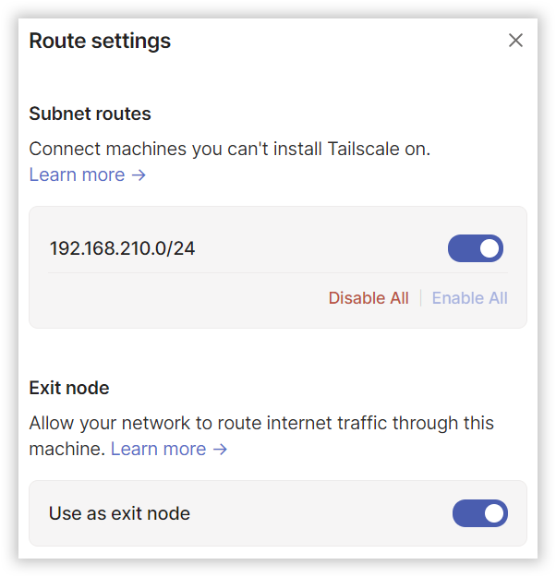
Task: Click the Use as exit node label
Action: click(x=119, y=513)
